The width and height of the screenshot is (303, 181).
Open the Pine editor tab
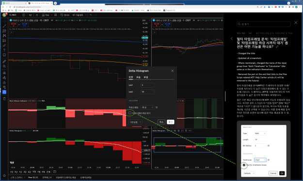(x=33, y=177)
